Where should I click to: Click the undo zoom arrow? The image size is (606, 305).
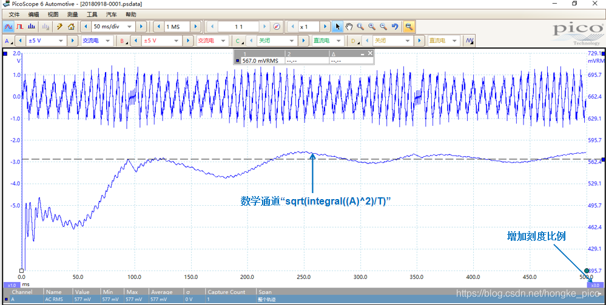click(394, 27)
